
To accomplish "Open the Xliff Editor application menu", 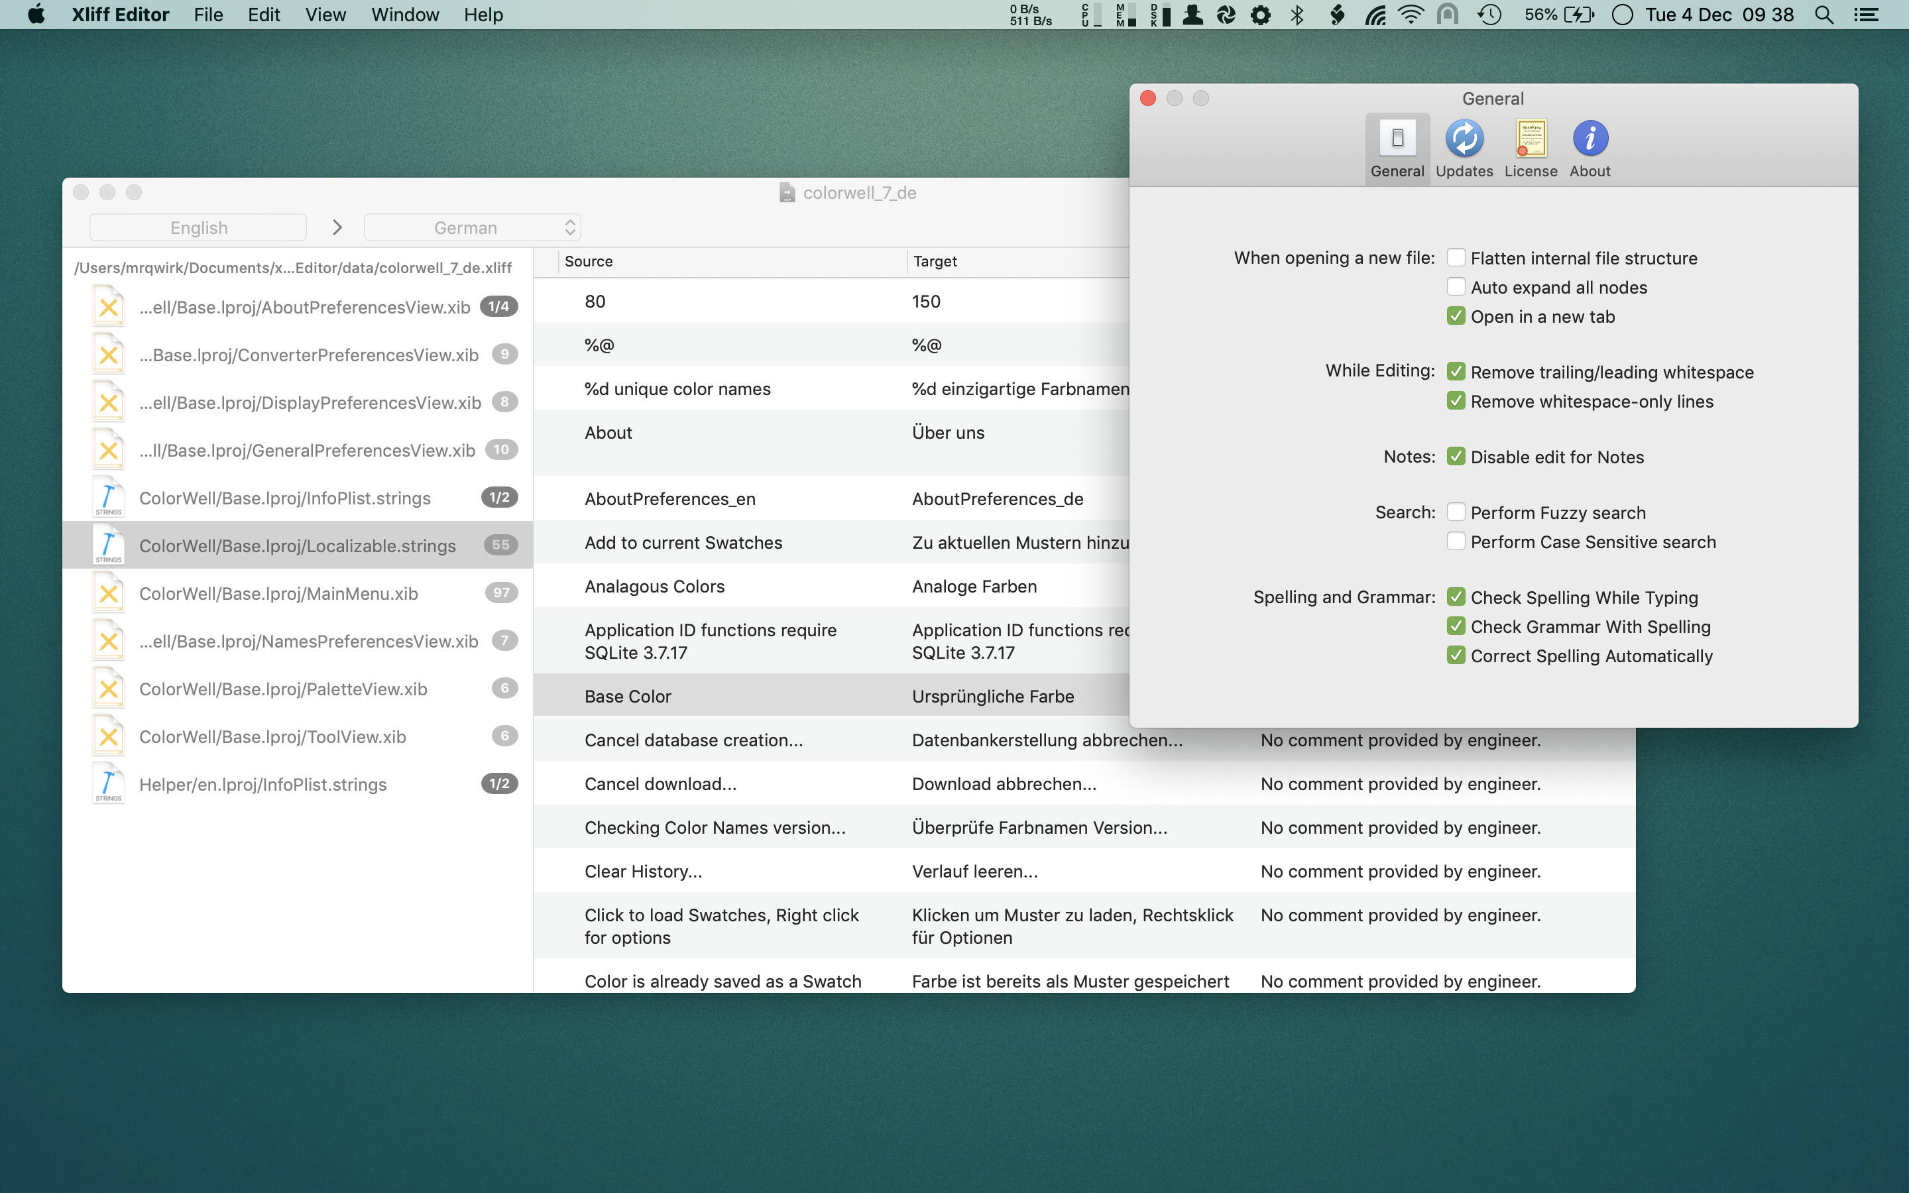I will [120, 14].
